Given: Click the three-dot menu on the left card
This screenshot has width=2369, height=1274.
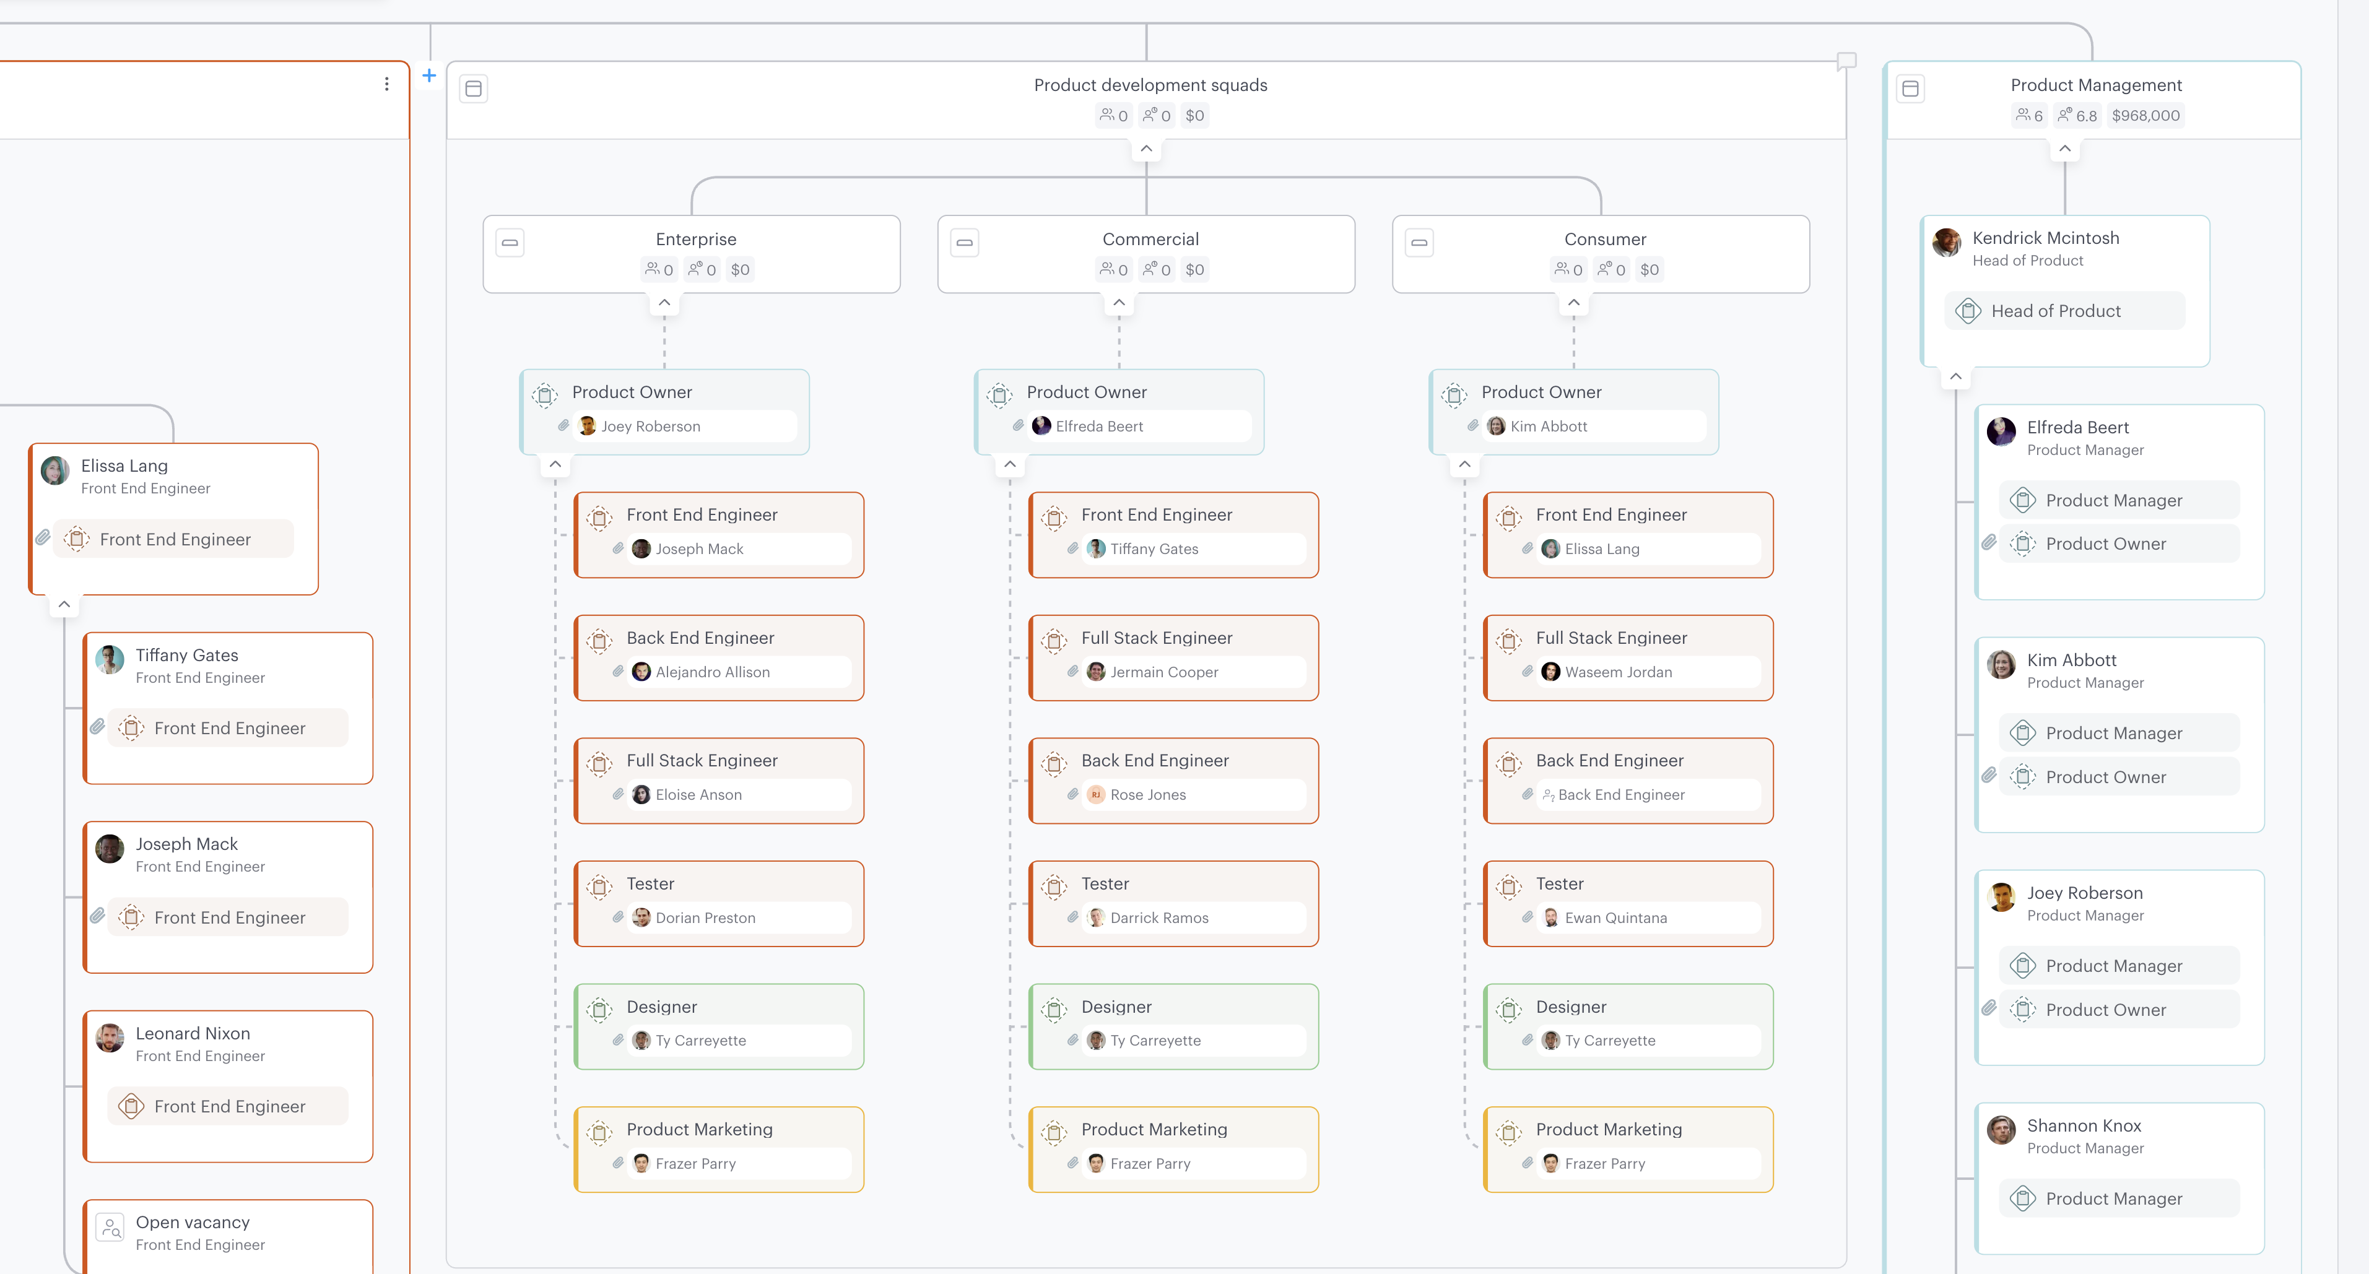Looking at the screenshot, I should [x=386, y=85].
